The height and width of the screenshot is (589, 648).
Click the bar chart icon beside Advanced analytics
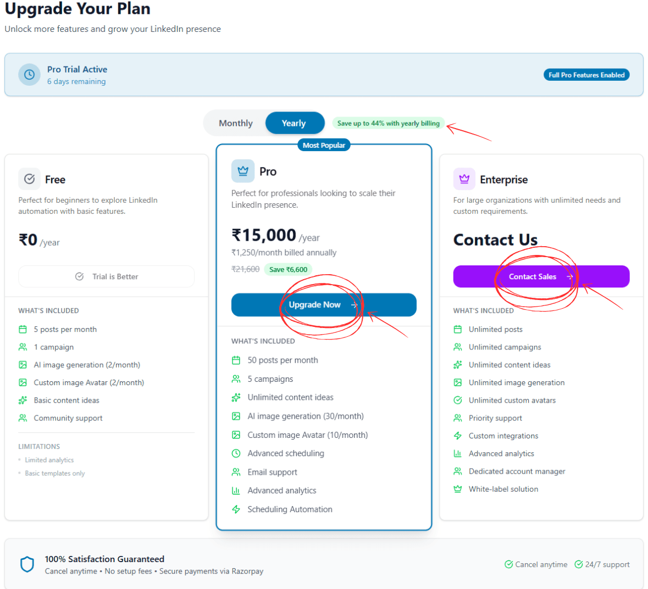236,490
